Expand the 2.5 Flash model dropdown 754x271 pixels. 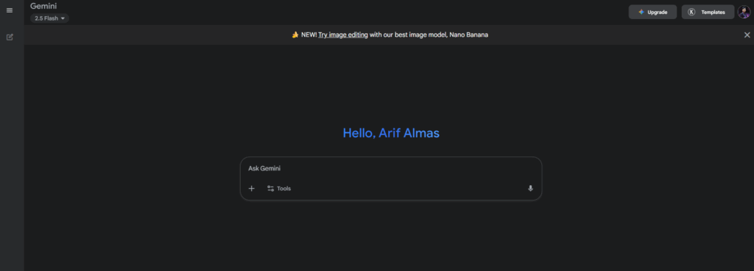pos(49,18)
